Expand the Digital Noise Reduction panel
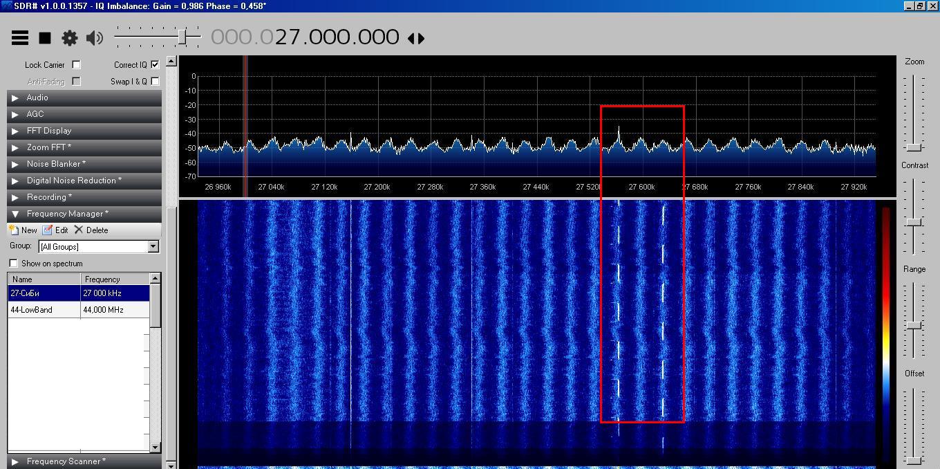 pos(84,181)
